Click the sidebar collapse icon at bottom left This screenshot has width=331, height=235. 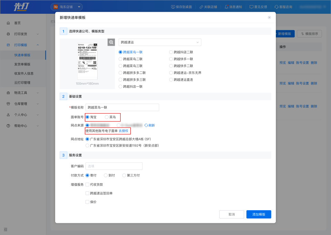[x=6, y=229]
